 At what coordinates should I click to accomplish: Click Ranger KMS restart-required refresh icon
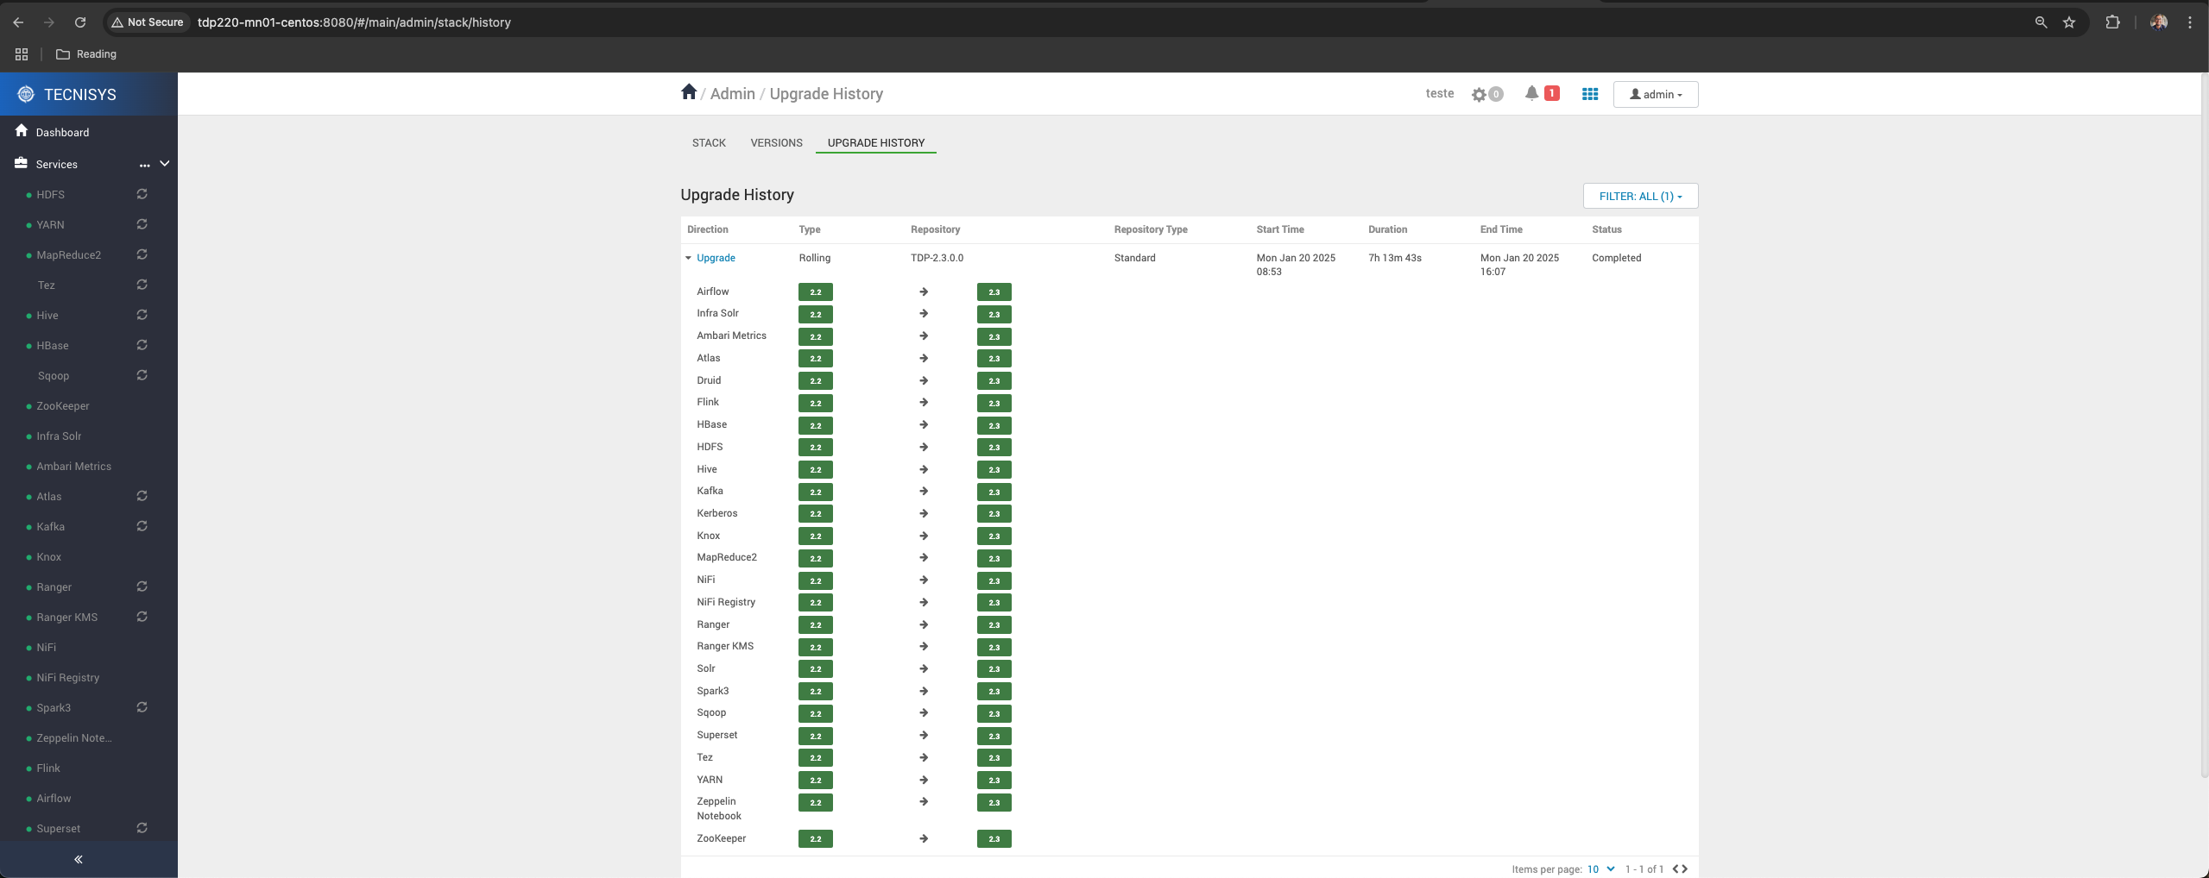click(142, 617)
